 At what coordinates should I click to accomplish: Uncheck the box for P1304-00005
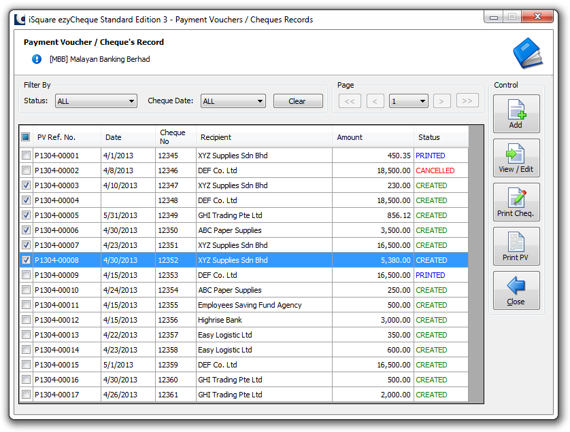coord(26,215)
